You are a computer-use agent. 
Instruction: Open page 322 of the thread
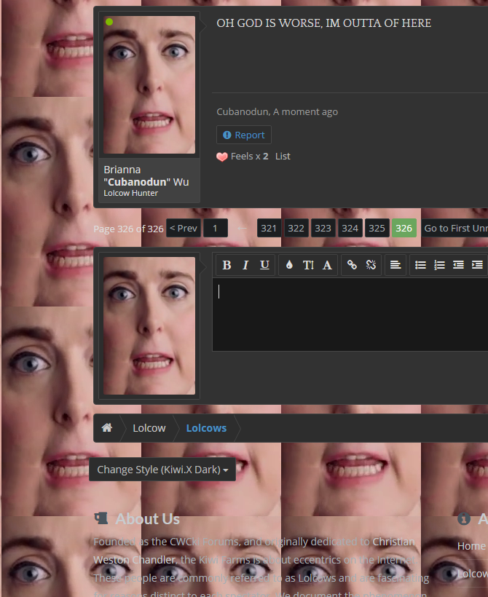296,228
